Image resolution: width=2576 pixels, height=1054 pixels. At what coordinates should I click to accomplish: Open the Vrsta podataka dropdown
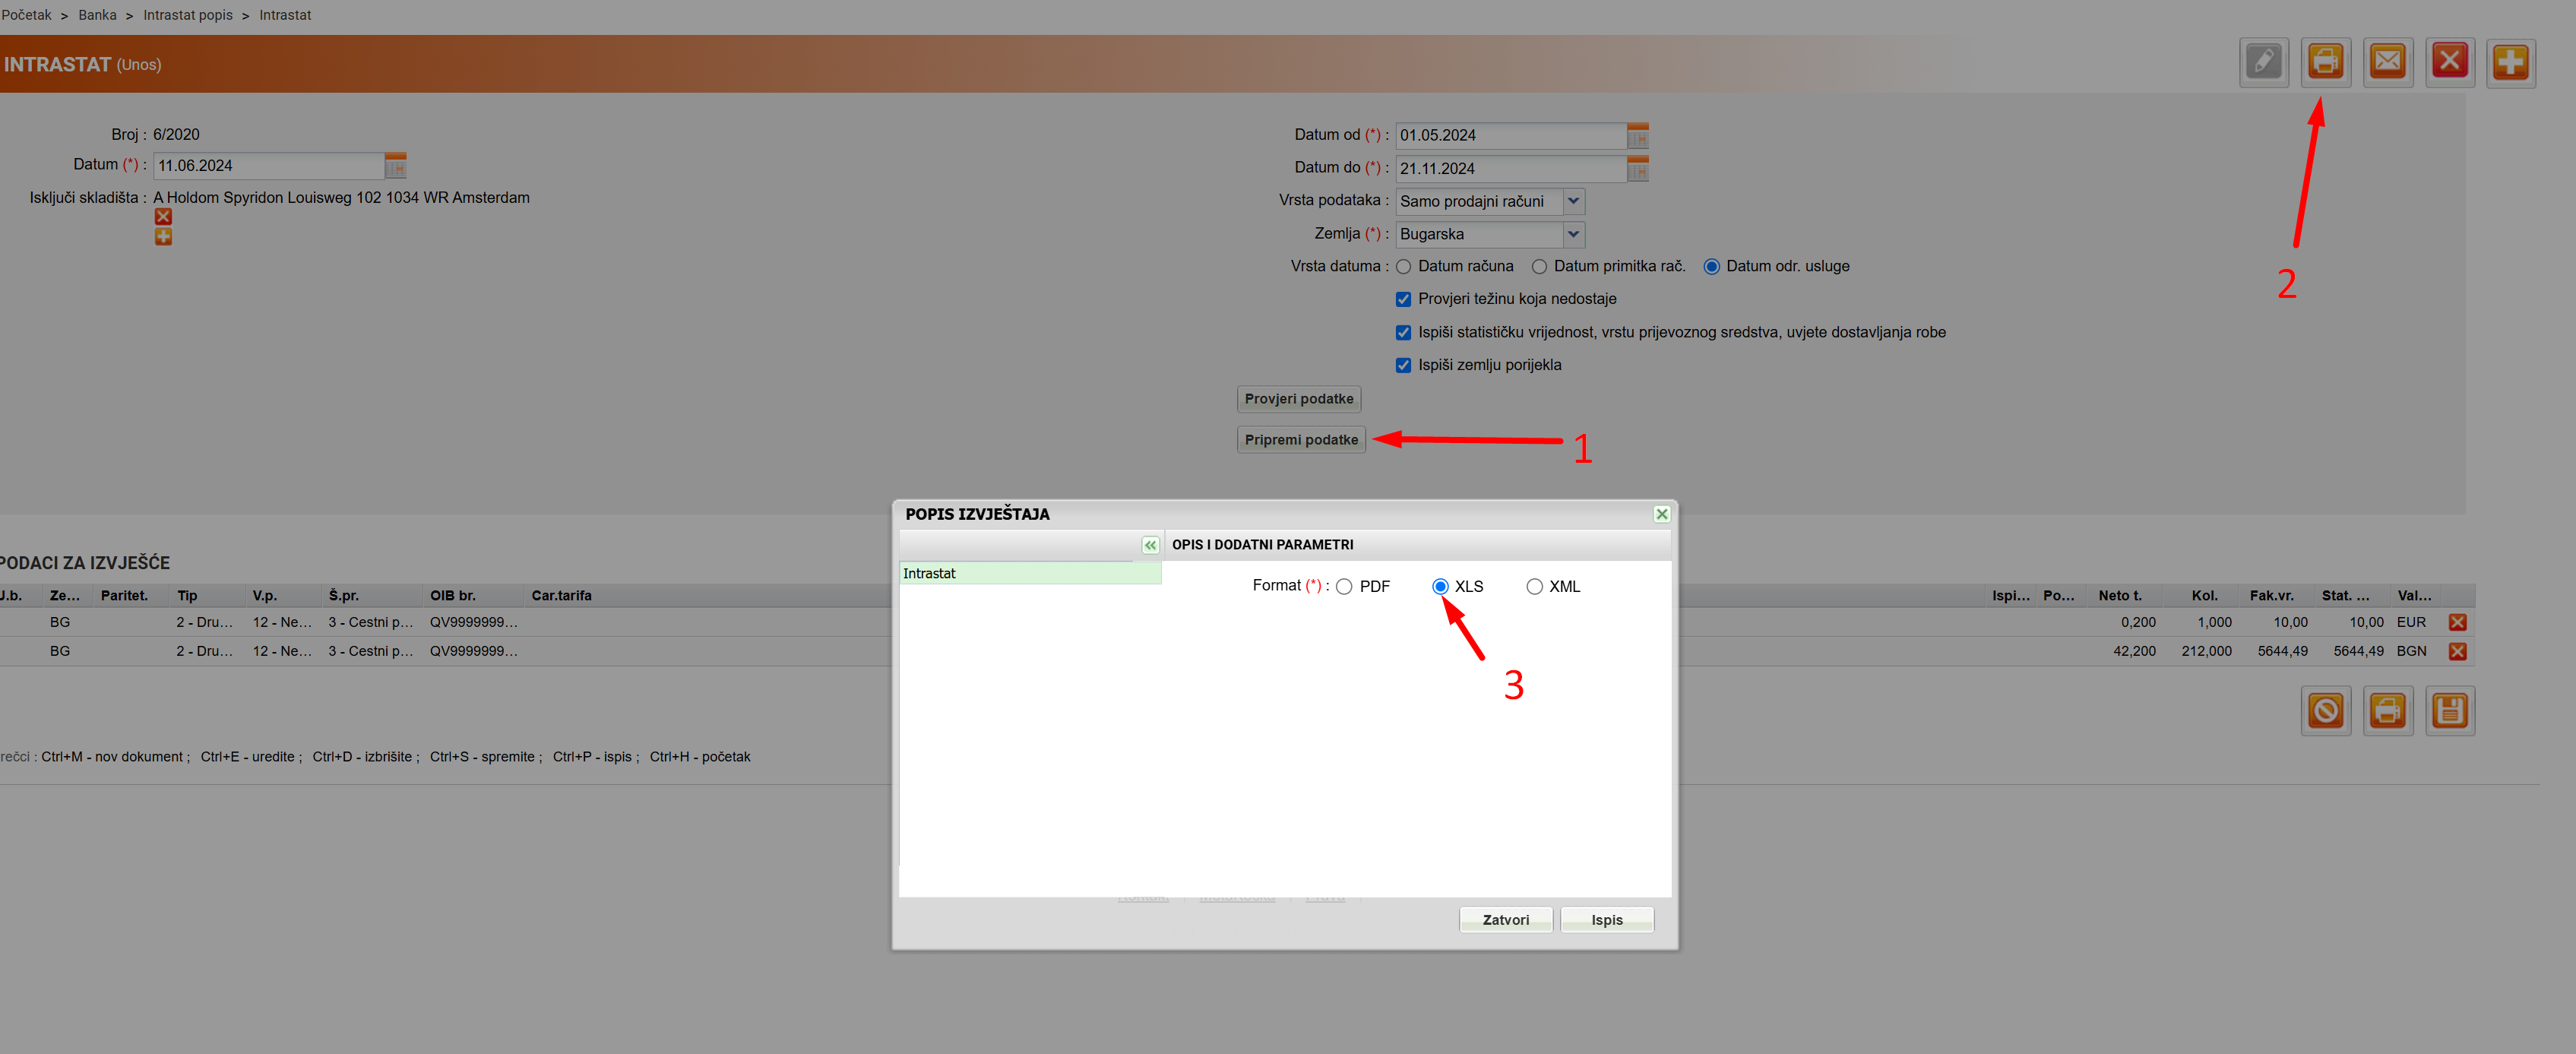pos(1573,201)
